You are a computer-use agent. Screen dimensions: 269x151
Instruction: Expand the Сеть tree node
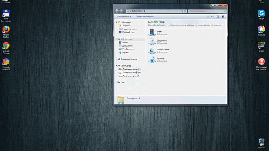[x=116, y=83]
